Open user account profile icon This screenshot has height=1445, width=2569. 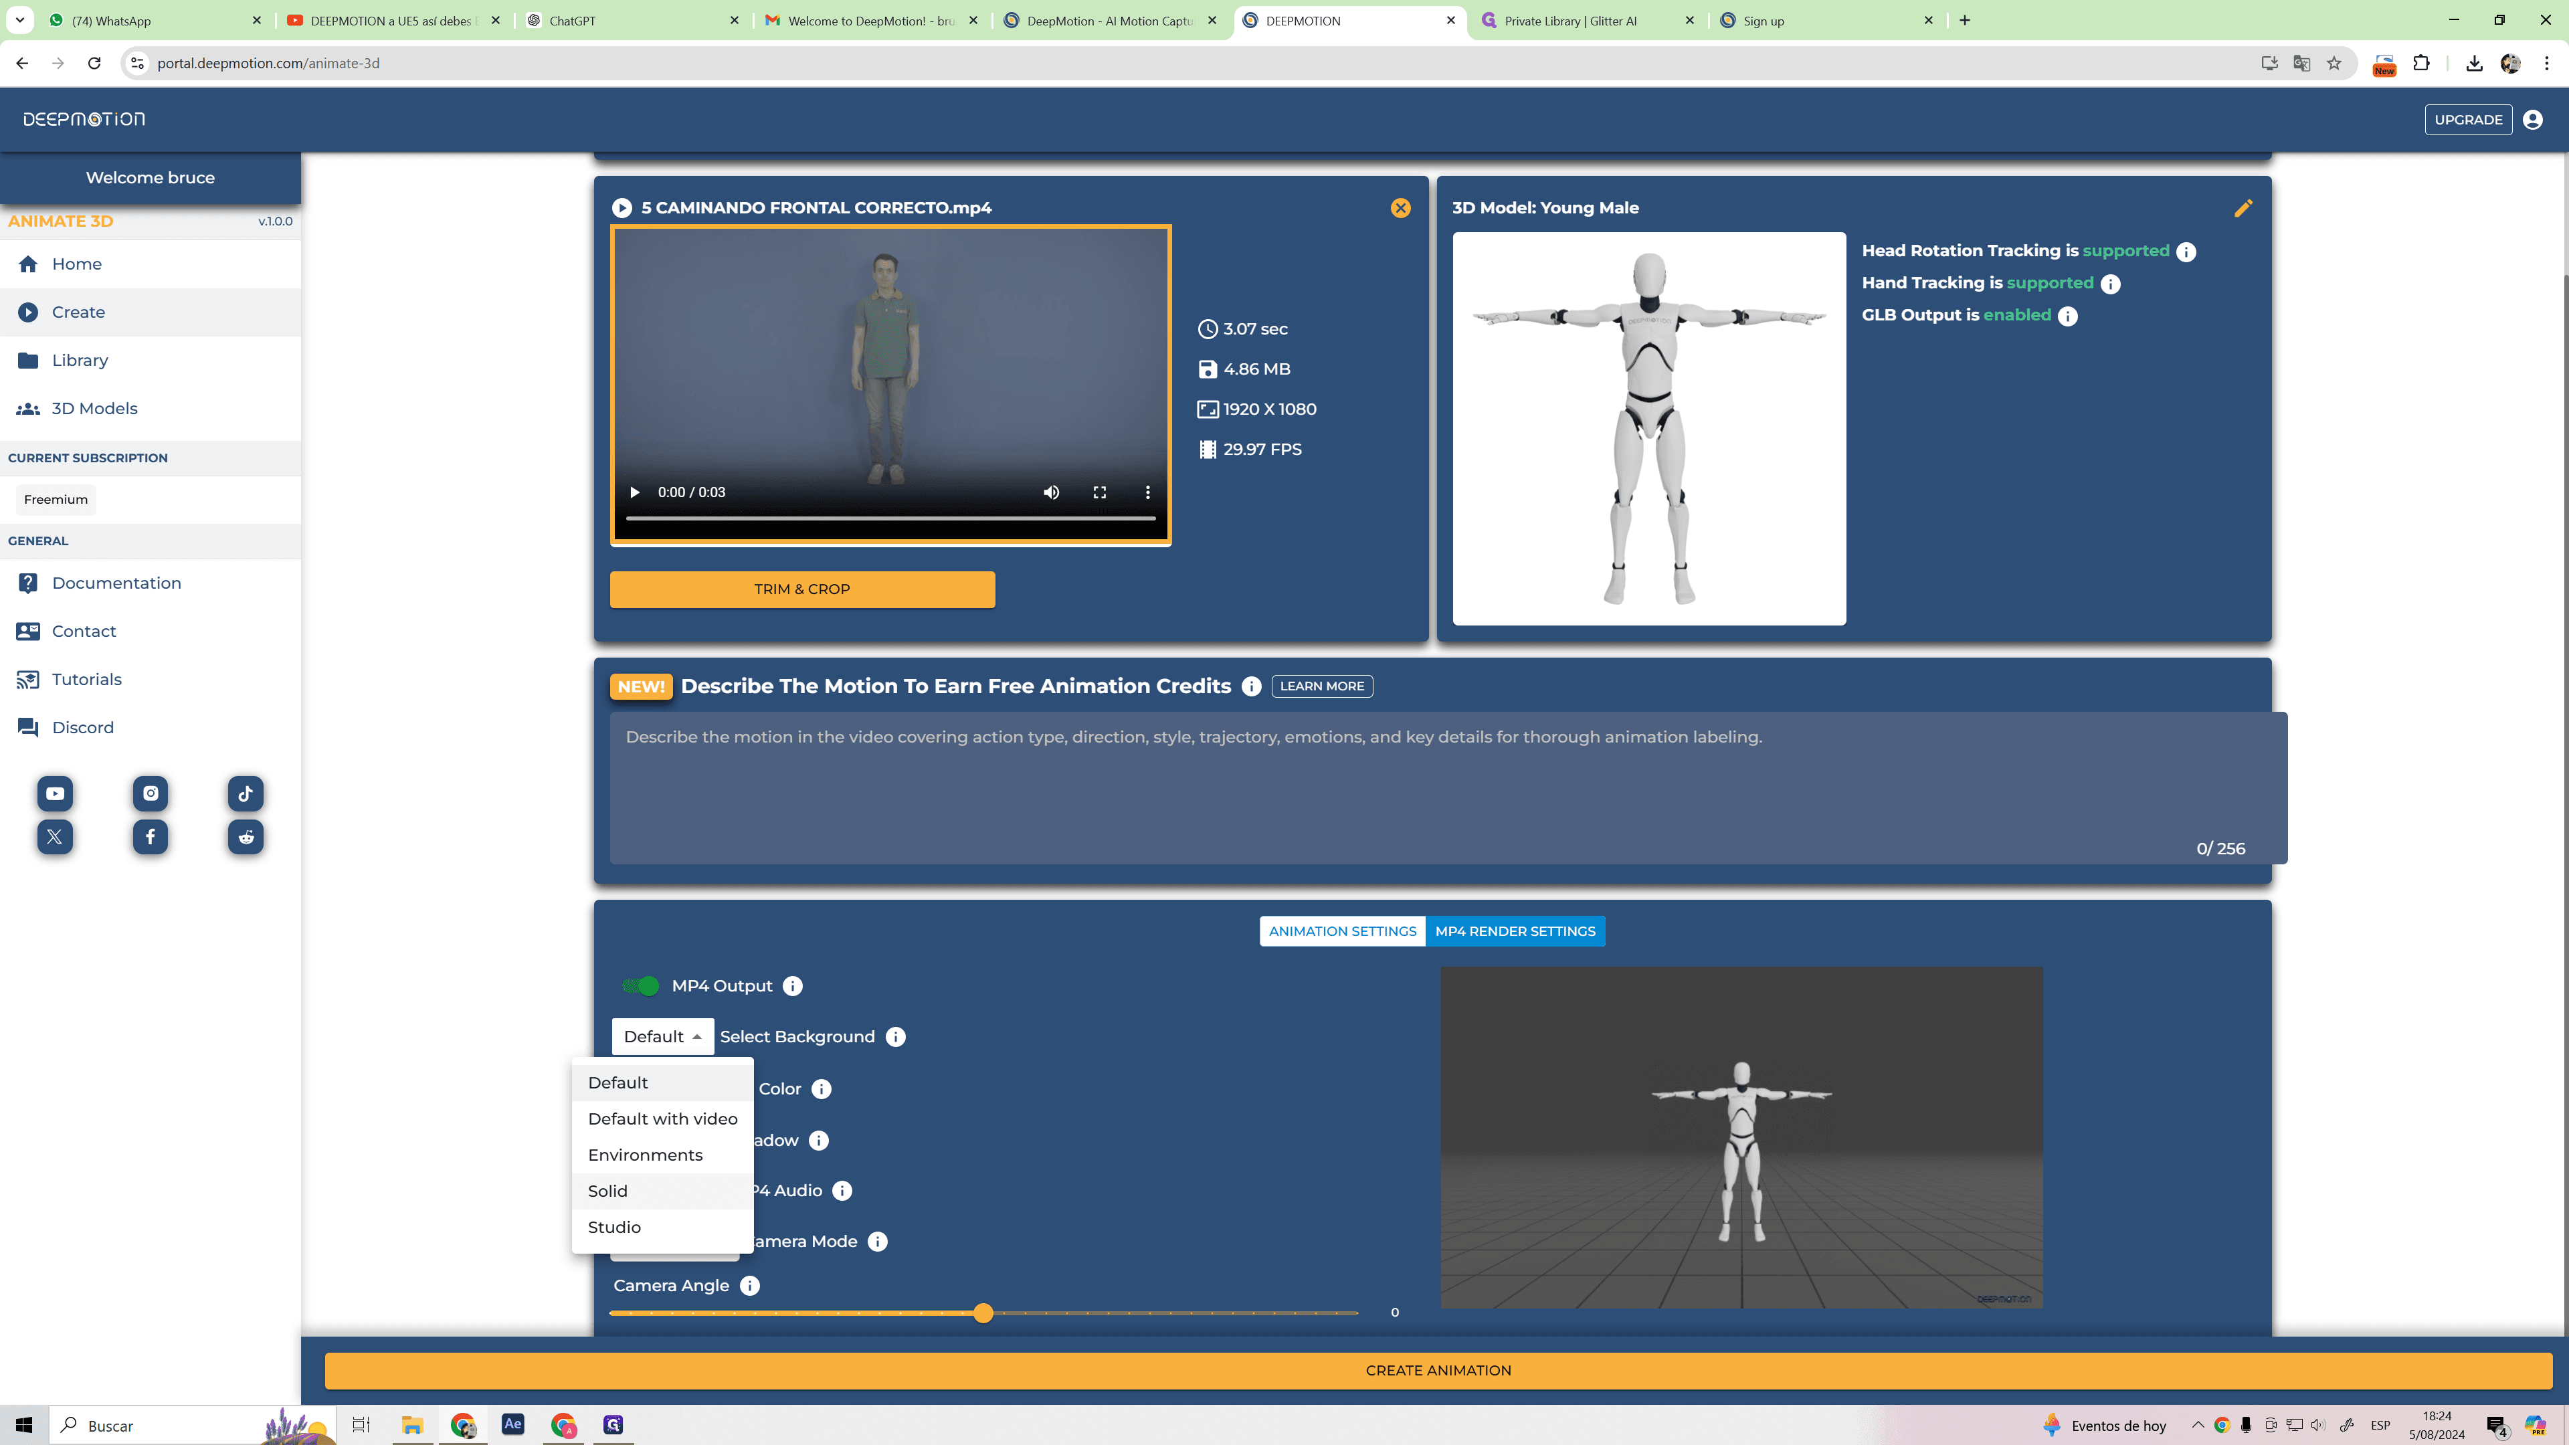point(2533,120)
